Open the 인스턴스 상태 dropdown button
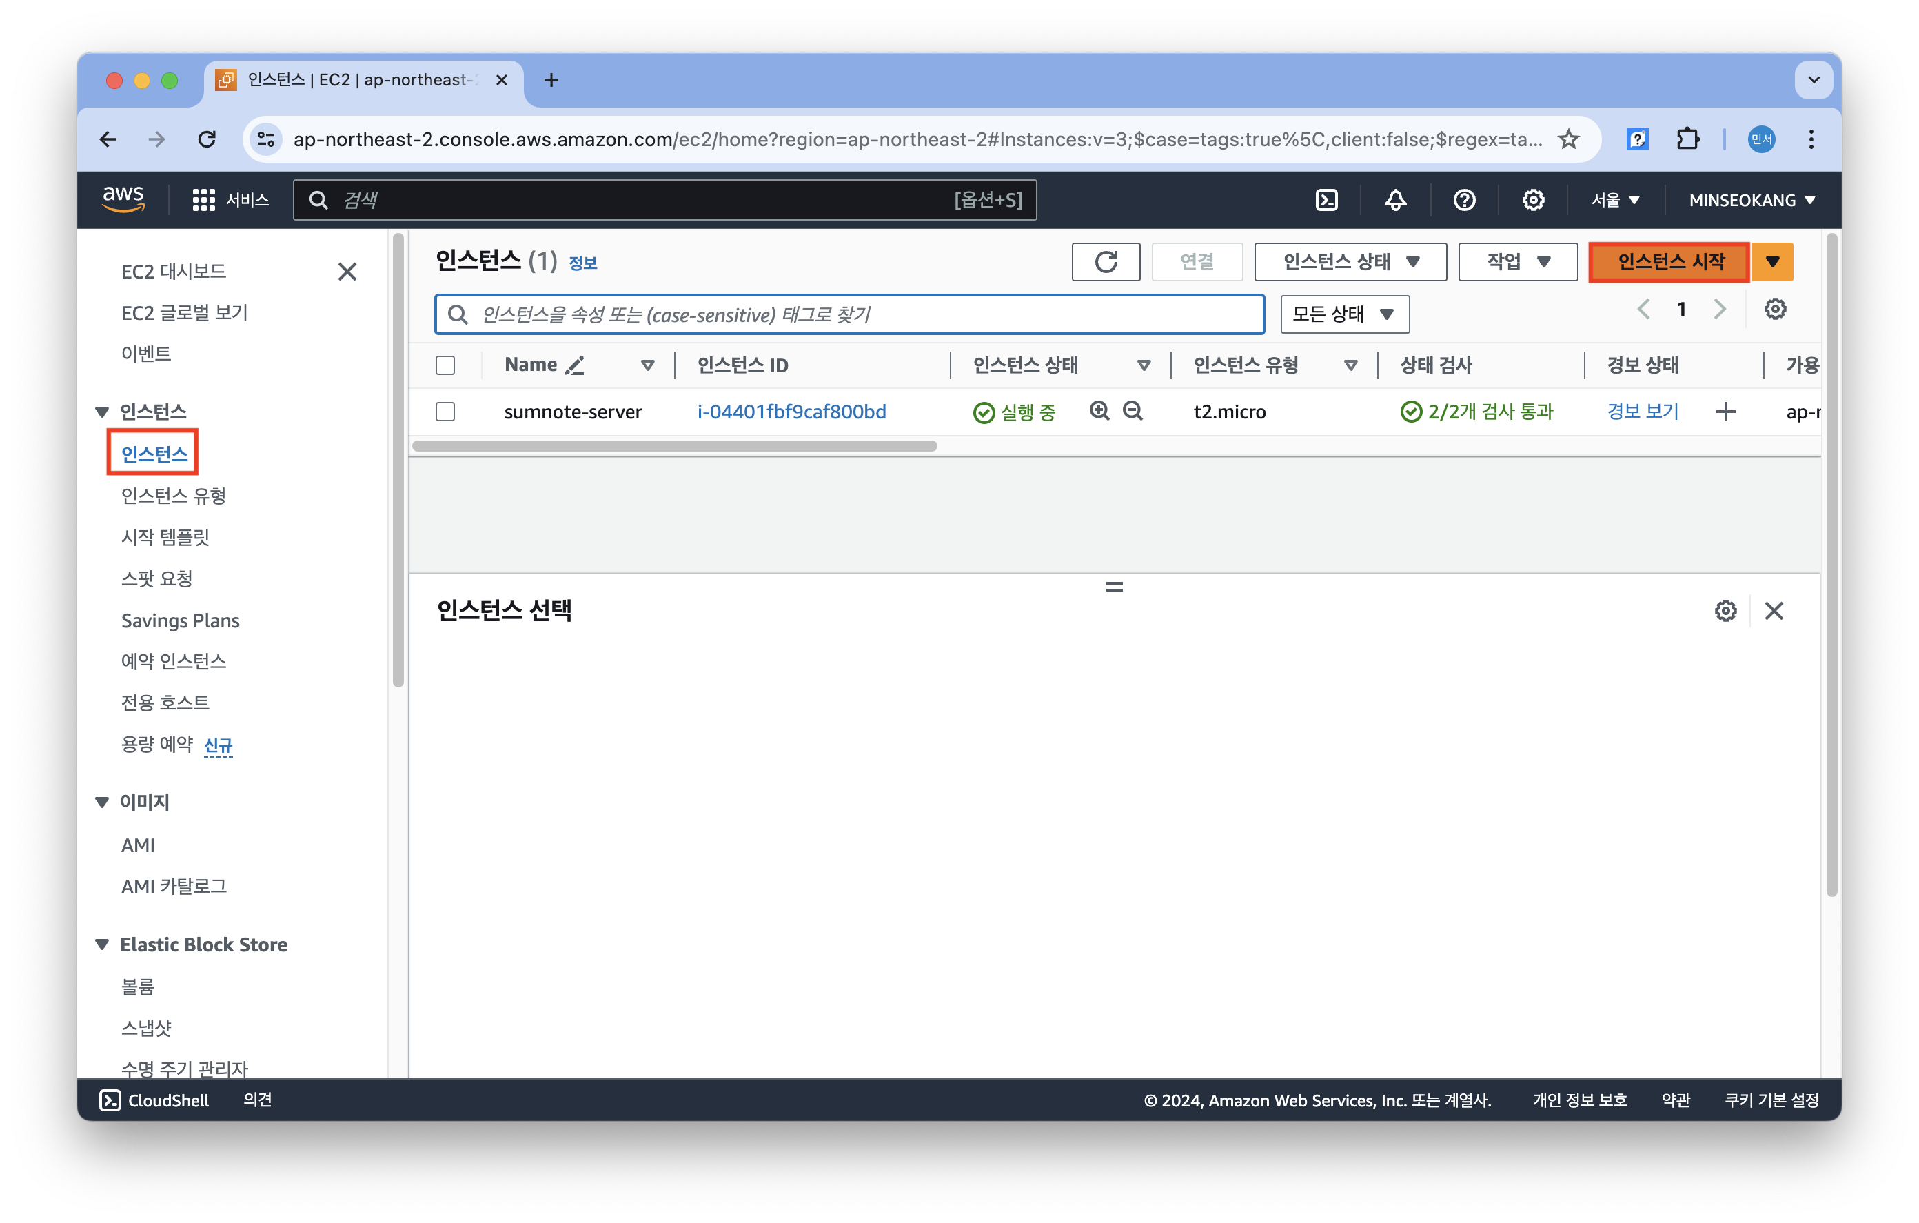The height and width of the screenshot is (1223, 1919). pos(1350,261)
